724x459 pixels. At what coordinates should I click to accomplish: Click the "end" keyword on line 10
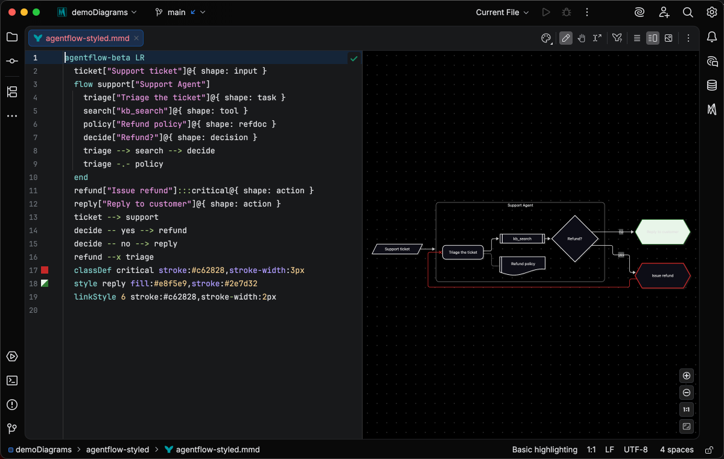click(x=81, y=177)
